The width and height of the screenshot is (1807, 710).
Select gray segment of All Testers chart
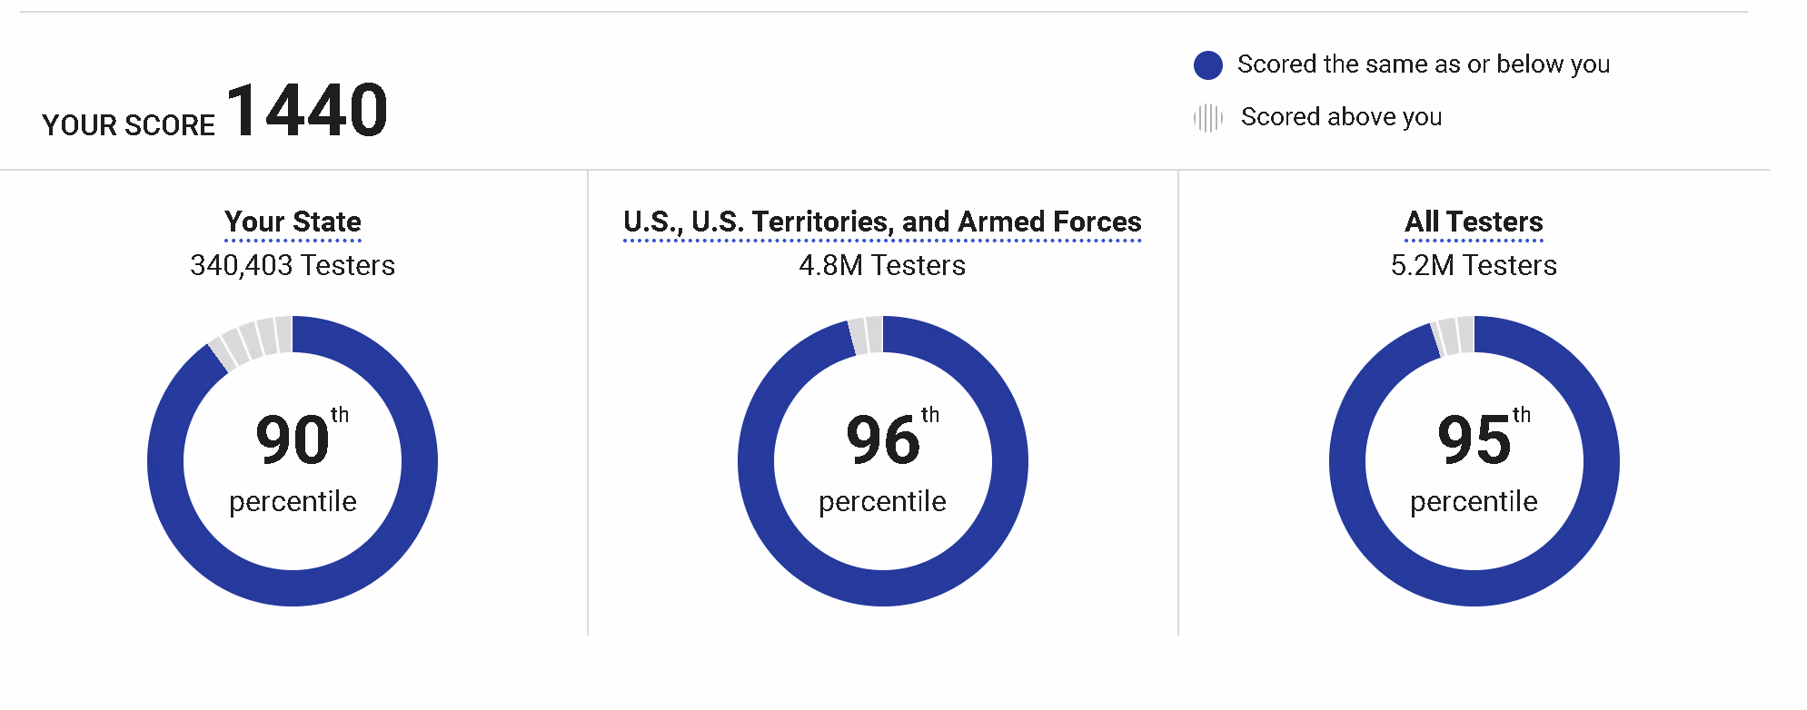tap(1454, 336)
